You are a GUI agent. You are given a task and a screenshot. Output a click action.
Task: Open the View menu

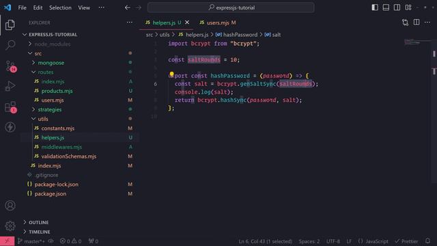(x=84, y=8)
